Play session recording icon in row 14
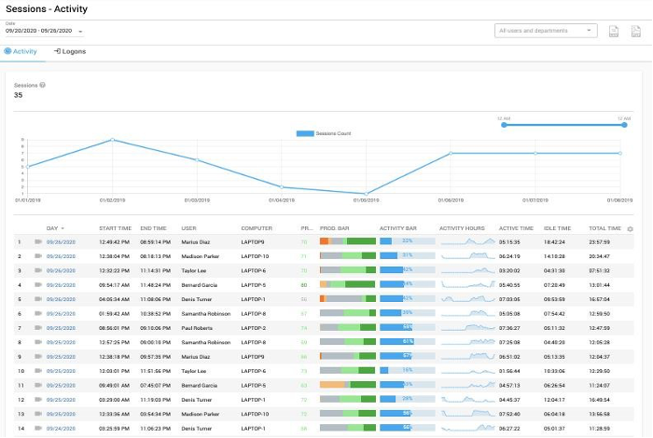The height and width of the screenshot is (438, 653). click(38, 428)
